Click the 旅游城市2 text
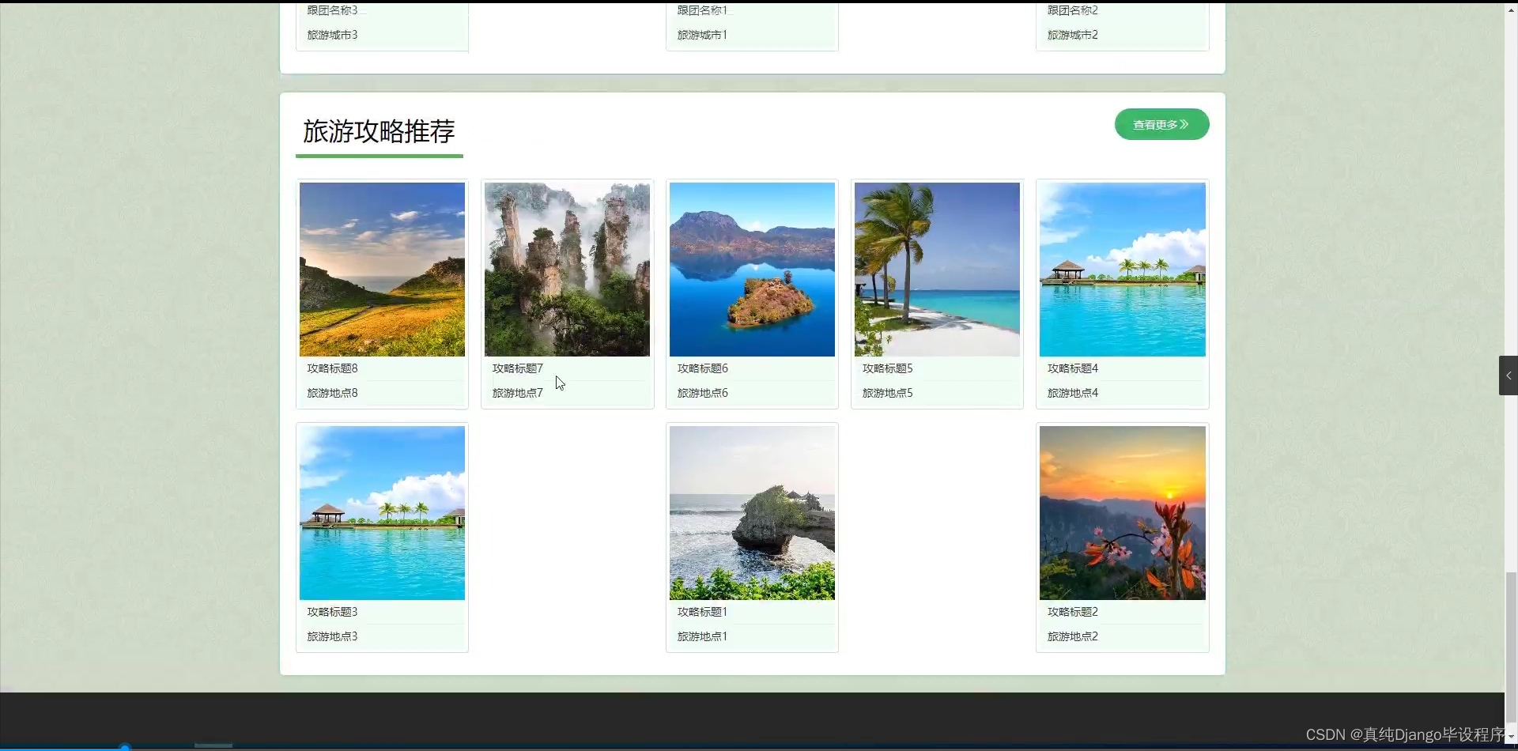Viewport: 1518px width, 751px height. [x=1072, y=35]
